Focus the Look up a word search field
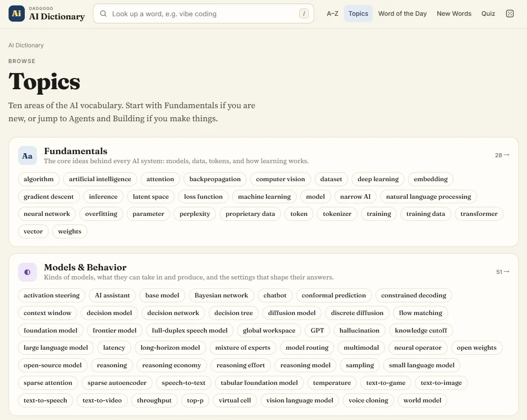 (x=203, y=14)
